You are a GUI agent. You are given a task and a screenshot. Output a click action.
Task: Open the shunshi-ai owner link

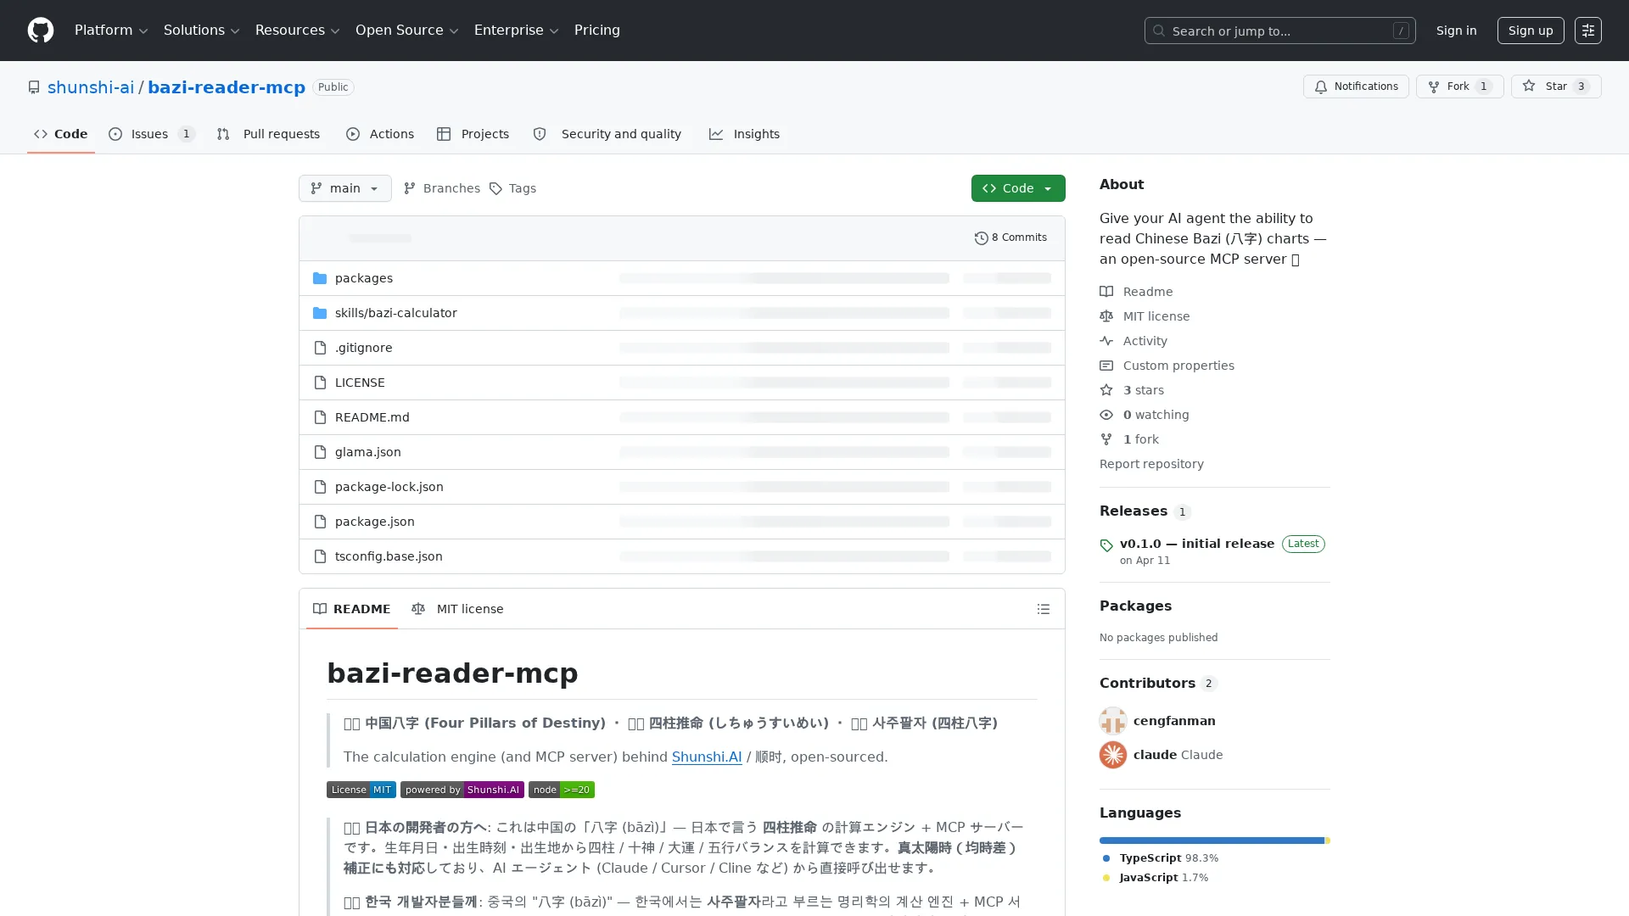click(x=91, y=87)
